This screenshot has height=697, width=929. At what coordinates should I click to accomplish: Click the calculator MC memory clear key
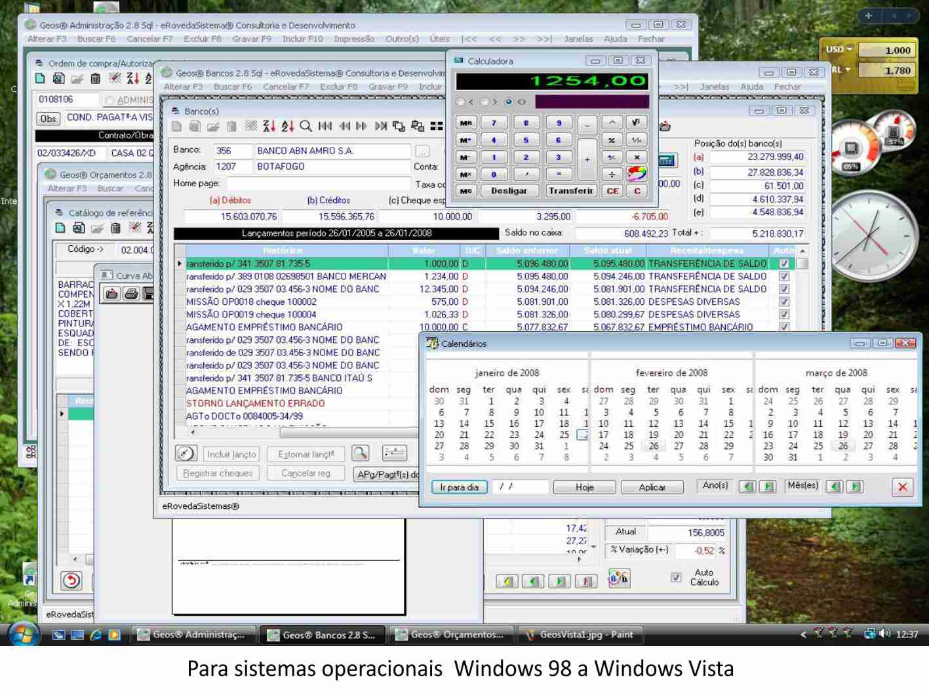(465, 191)
